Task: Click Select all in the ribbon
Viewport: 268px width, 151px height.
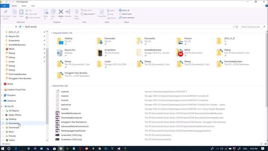Action: click(124, 10)
